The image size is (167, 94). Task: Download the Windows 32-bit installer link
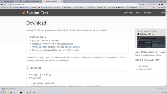37,44
